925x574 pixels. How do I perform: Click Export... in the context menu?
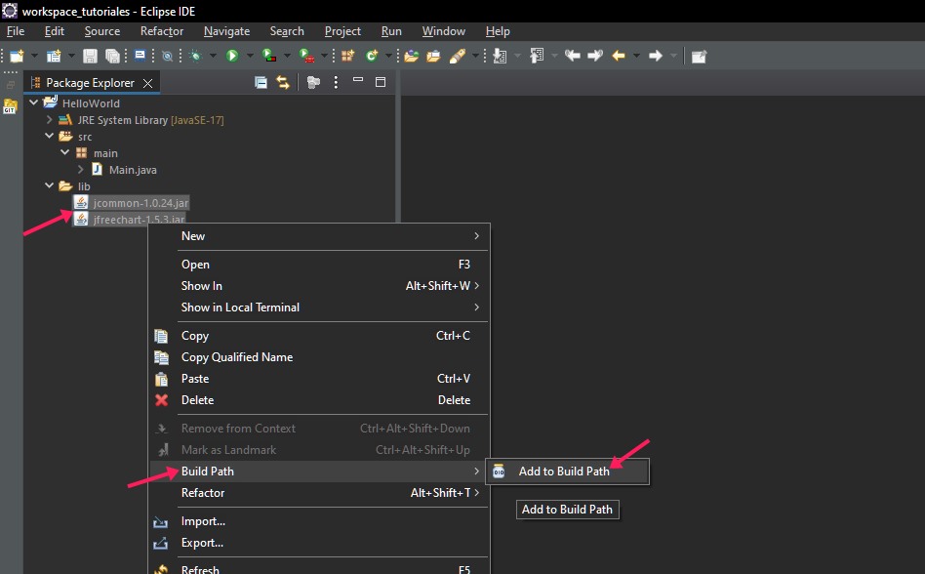coord(202,543)
